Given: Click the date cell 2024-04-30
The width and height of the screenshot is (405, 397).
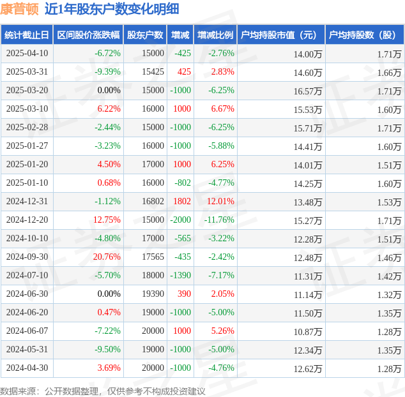Looking at the screenshot, I should tap(27, 368).
